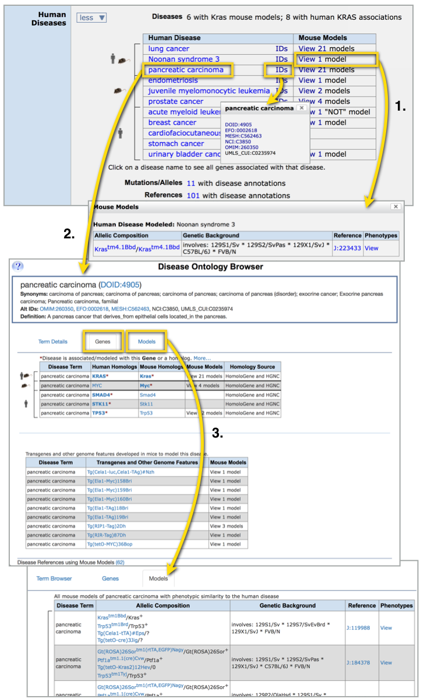Close the pancreatic carcinoma IDs popup
The height and width of the screenshot is (699, 424).
pyautogui.click(x=301, y=108)
